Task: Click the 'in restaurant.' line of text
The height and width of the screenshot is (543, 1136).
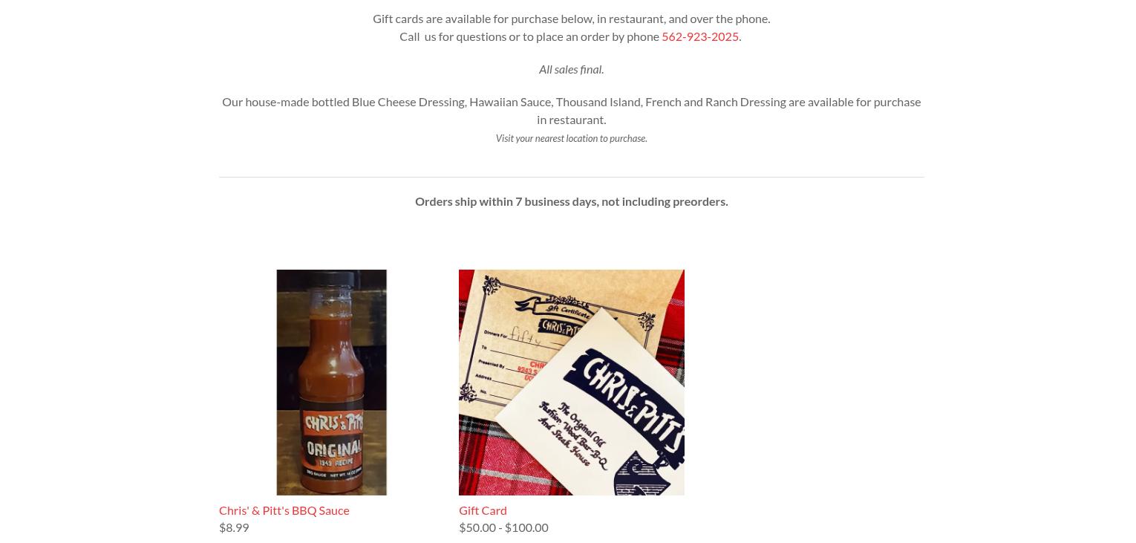Action: (571, 120)
